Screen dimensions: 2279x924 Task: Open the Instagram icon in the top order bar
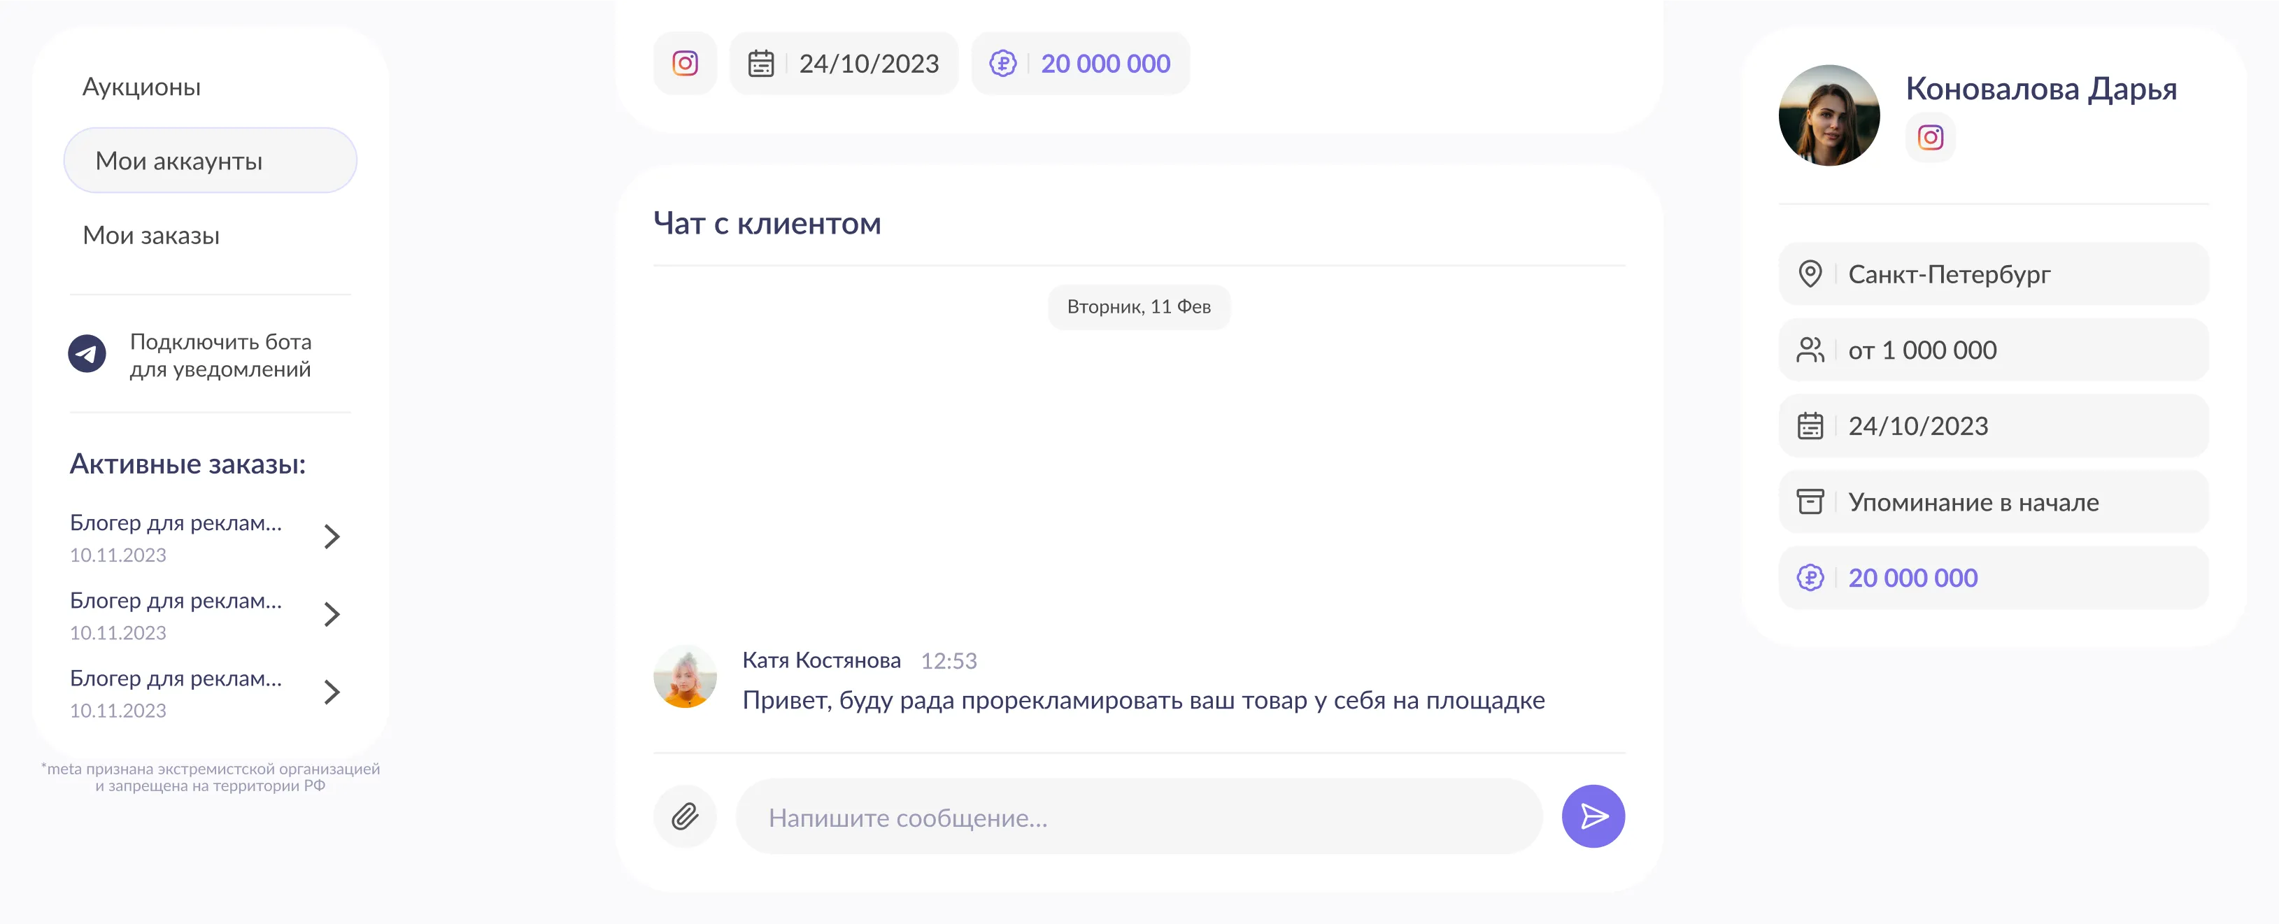coord(685,64)
